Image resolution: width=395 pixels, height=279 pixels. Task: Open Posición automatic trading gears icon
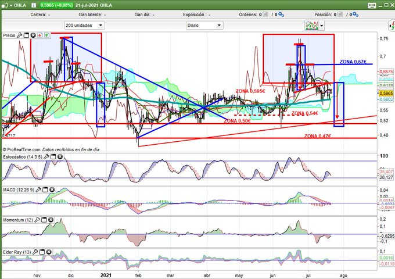point(355,15)
